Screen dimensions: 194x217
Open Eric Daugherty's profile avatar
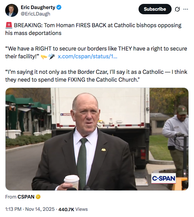coord(12,10)
